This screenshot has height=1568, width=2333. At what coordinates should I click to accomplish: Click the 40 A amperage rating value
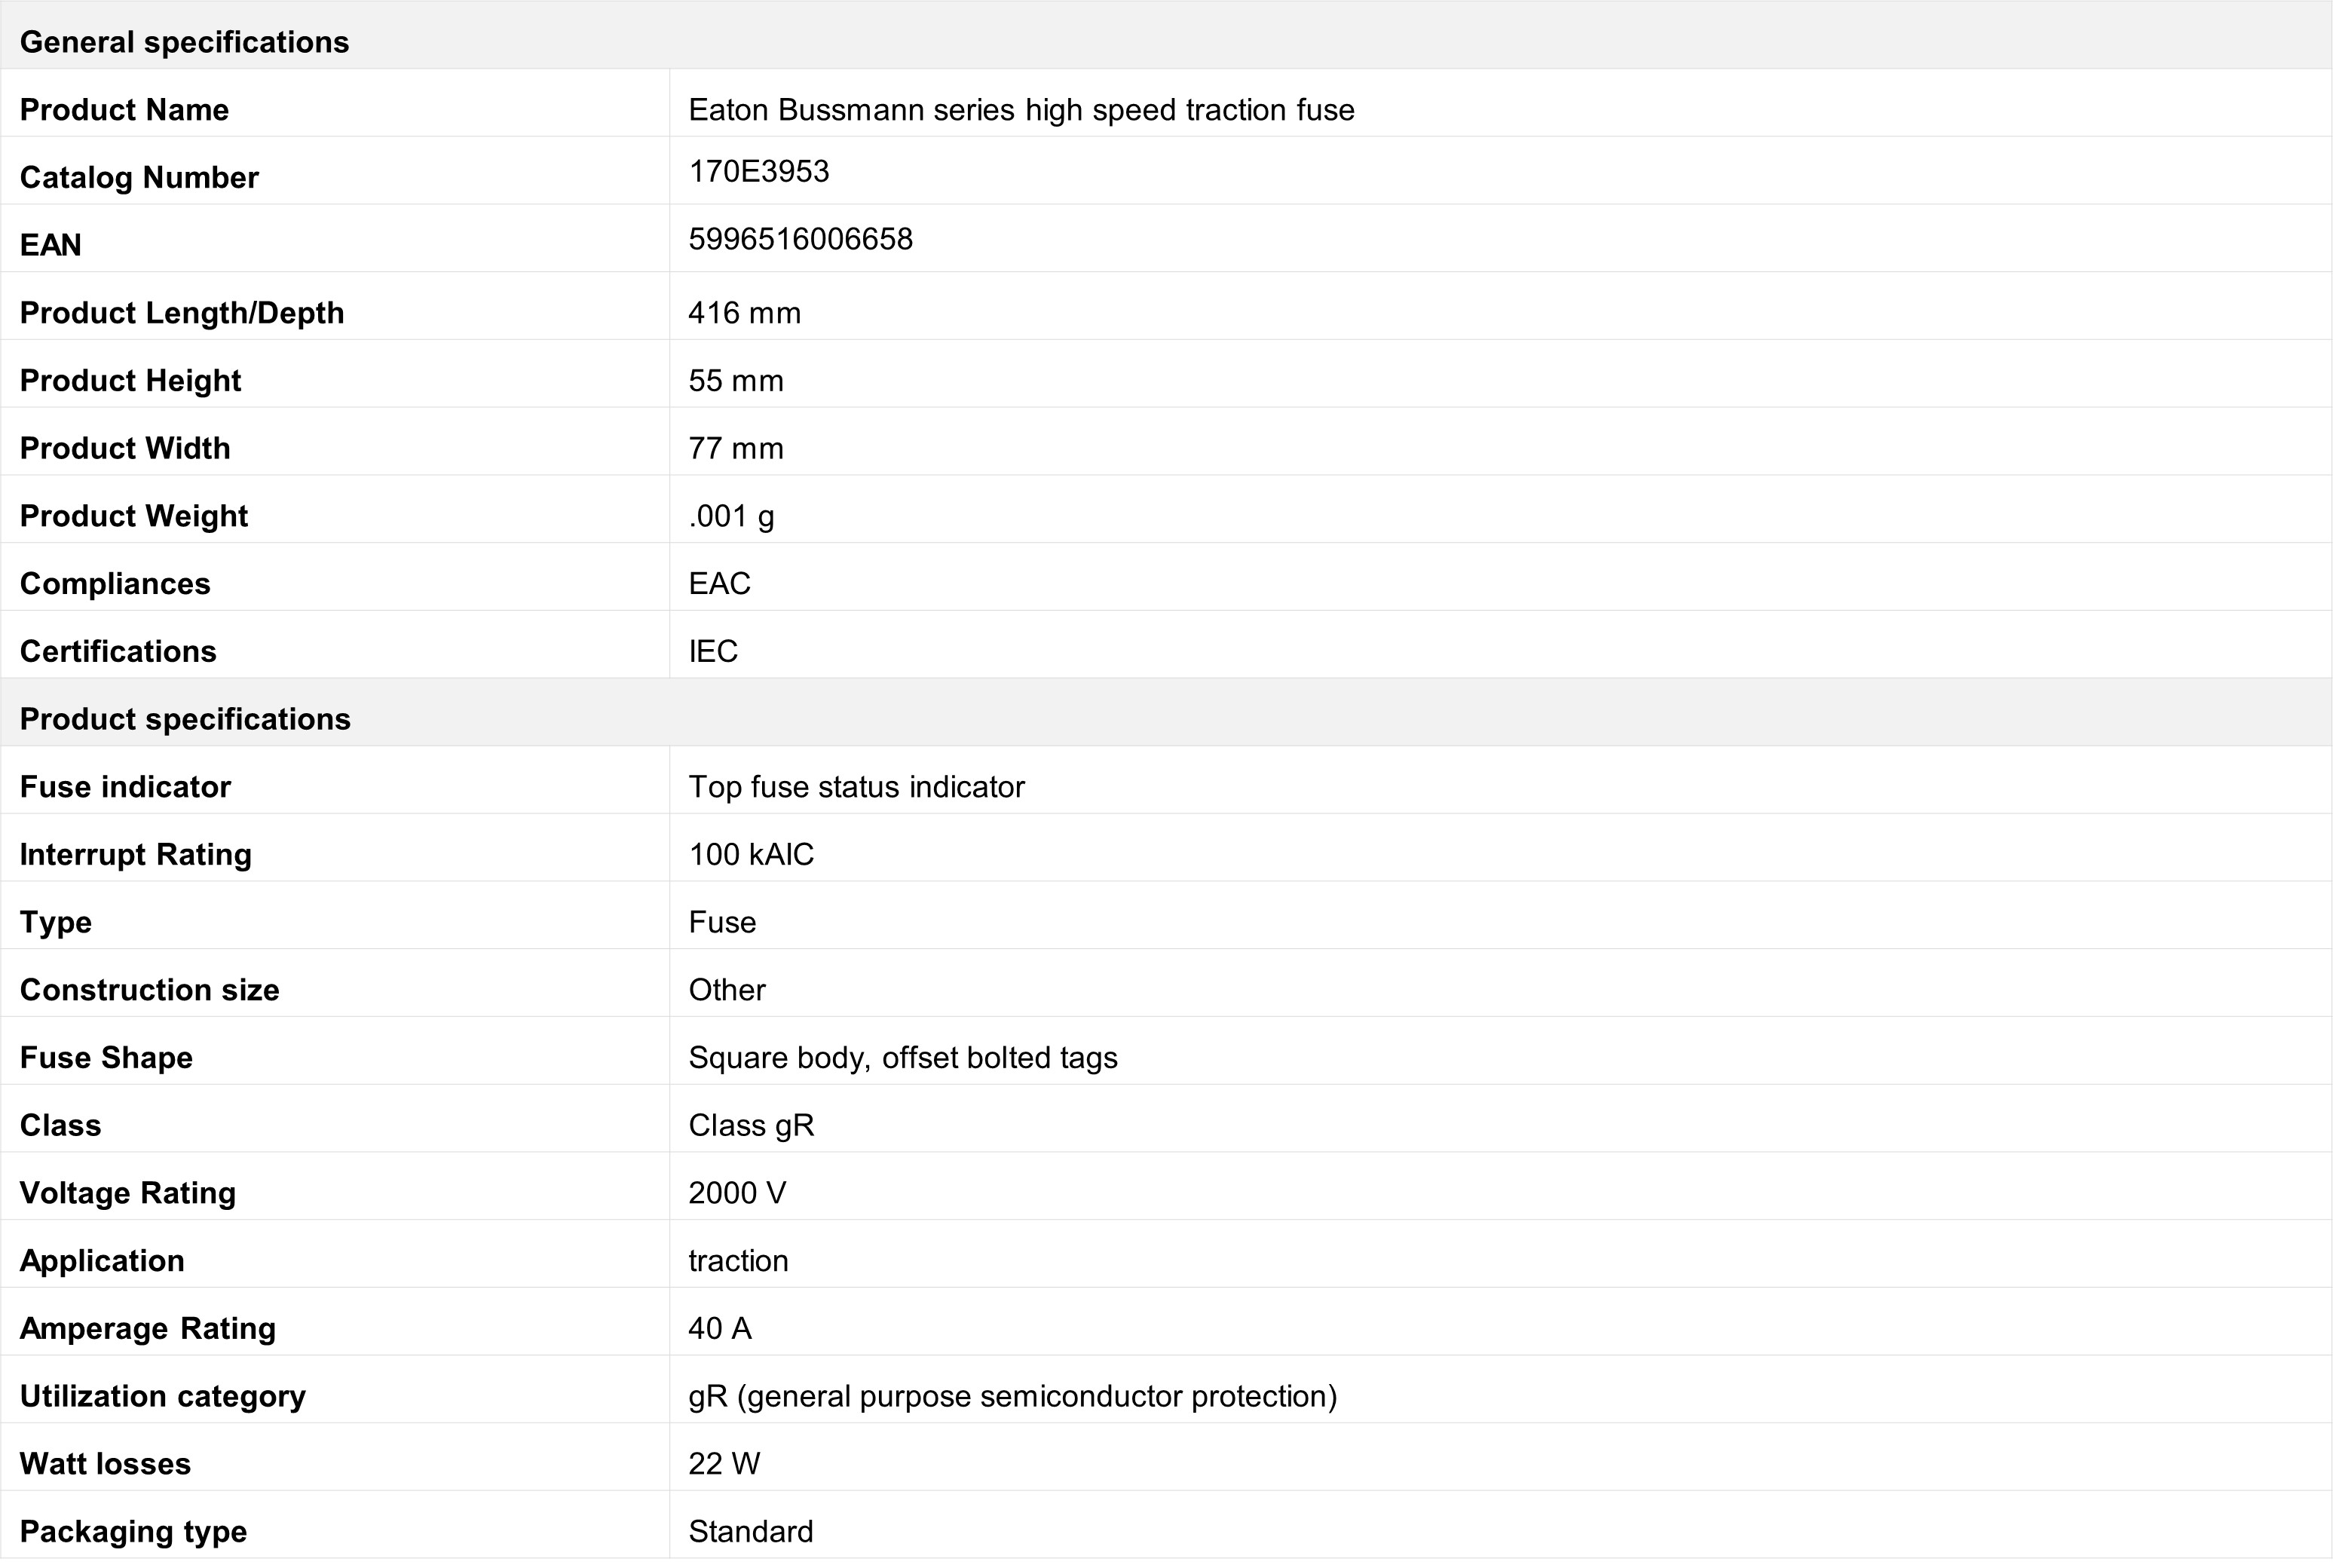(719, 1329)
